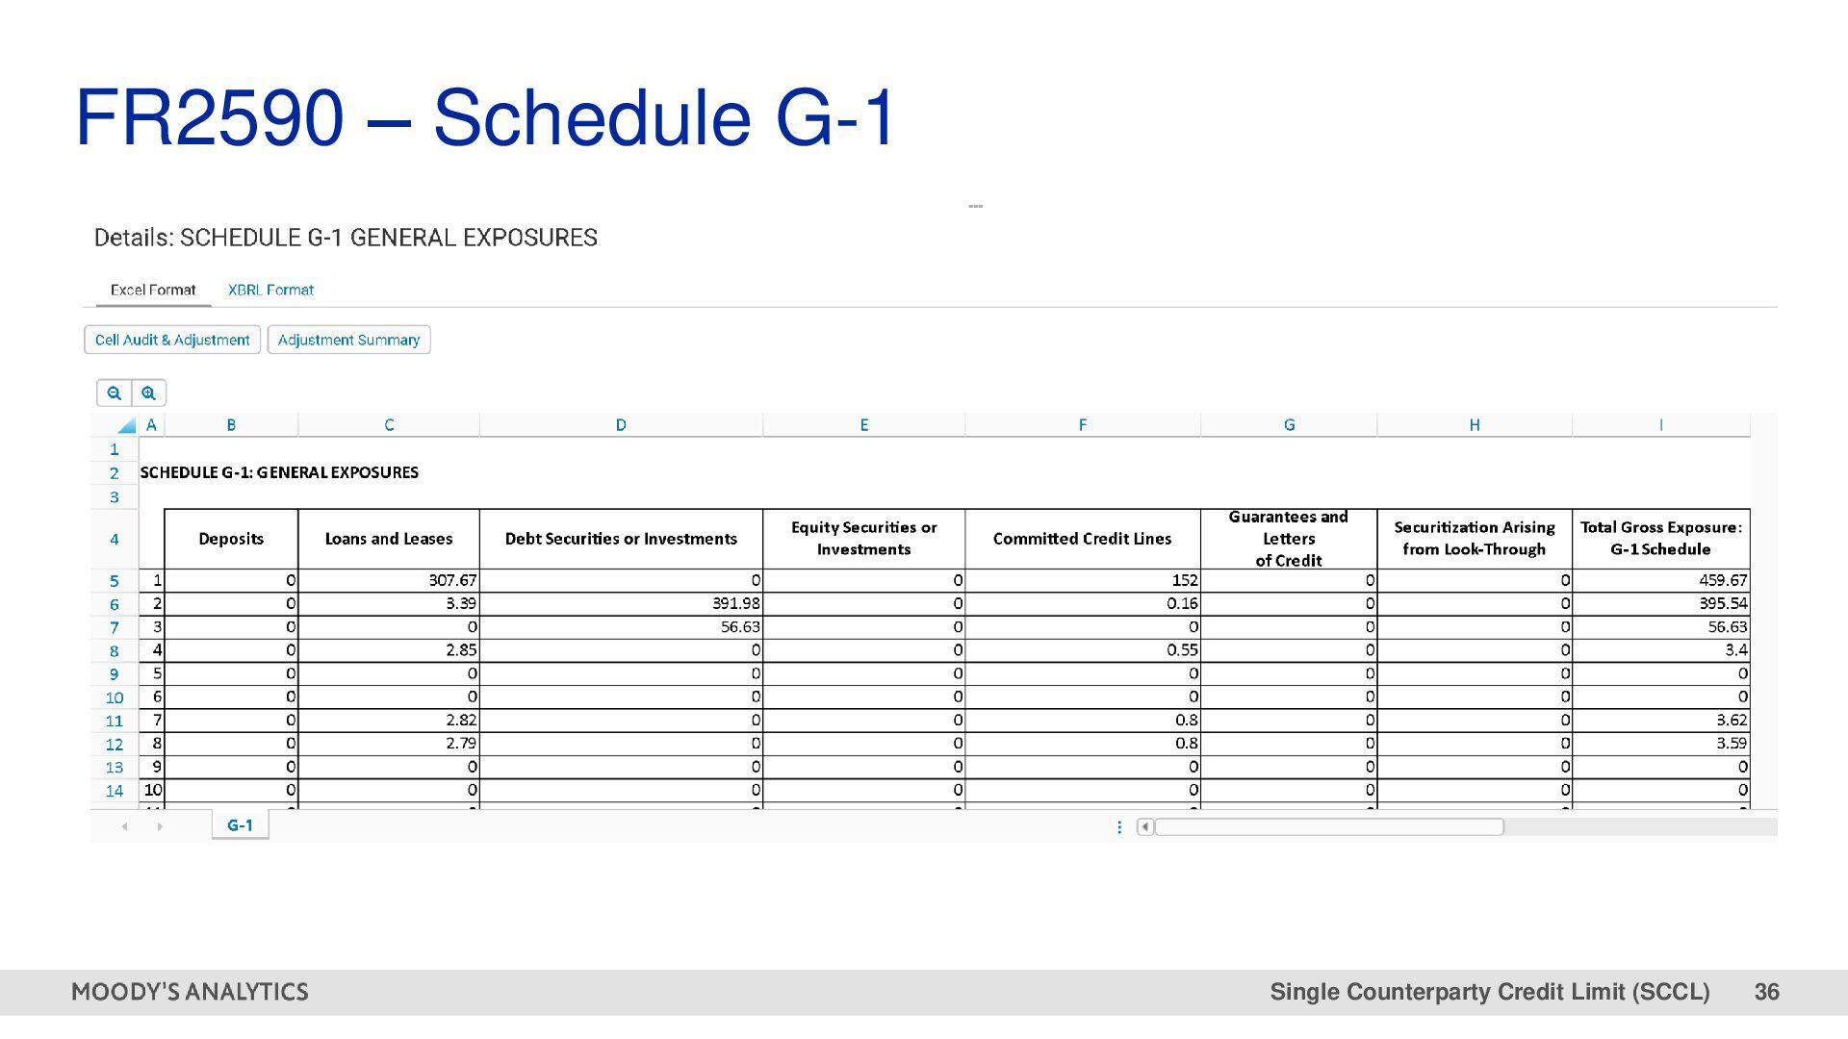The image size is (1848, 1039).
Task: Click the horizontal scrollbar thumb
Action: pyautogui.click(x=1328, y=826)
